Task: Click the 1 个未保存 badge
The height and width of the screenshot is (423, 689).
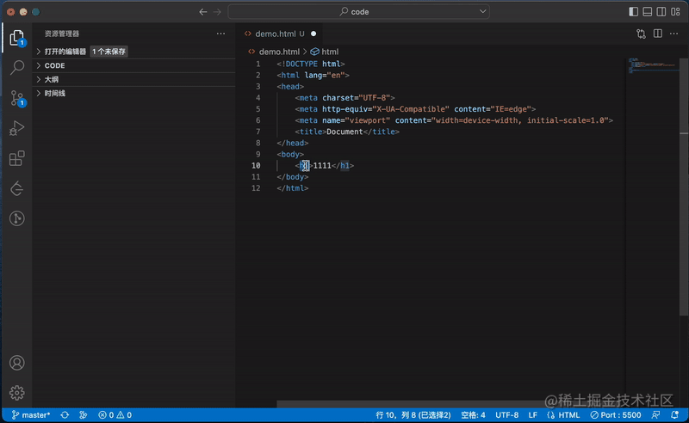Action: tap(109, 52)
